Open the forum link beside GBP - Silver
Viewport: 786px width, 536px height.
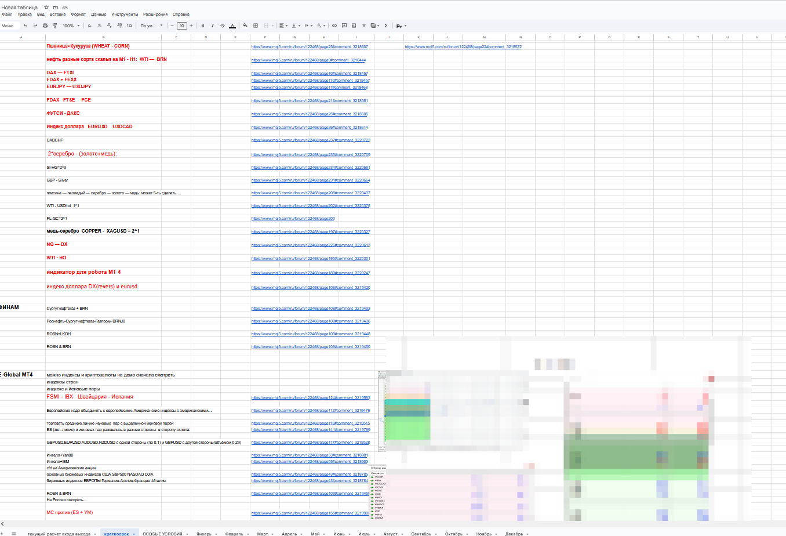point(311,180)
